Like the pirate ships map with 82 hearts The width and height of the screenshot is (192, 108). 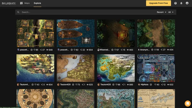(74, 50)
